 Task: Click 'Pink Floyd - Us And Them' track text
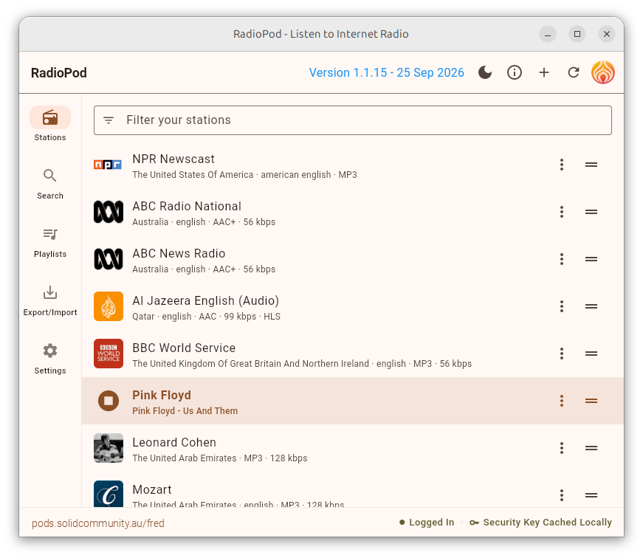[185, 411]
